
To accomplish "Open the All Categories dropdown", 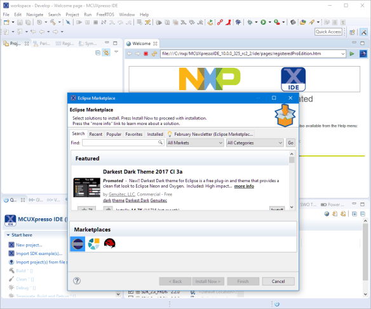I will (255, 143).
